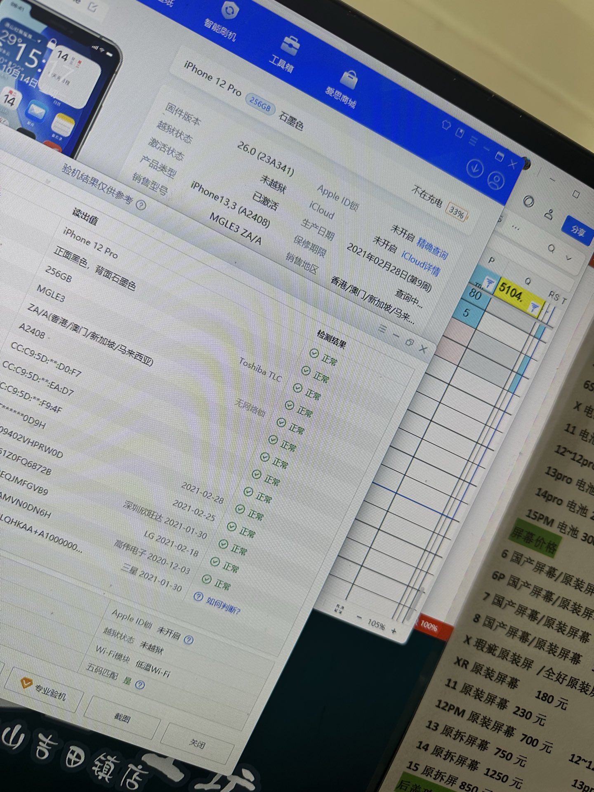
Task: Click help icon beside Apple ID锁 未开启
Action: 189,639
